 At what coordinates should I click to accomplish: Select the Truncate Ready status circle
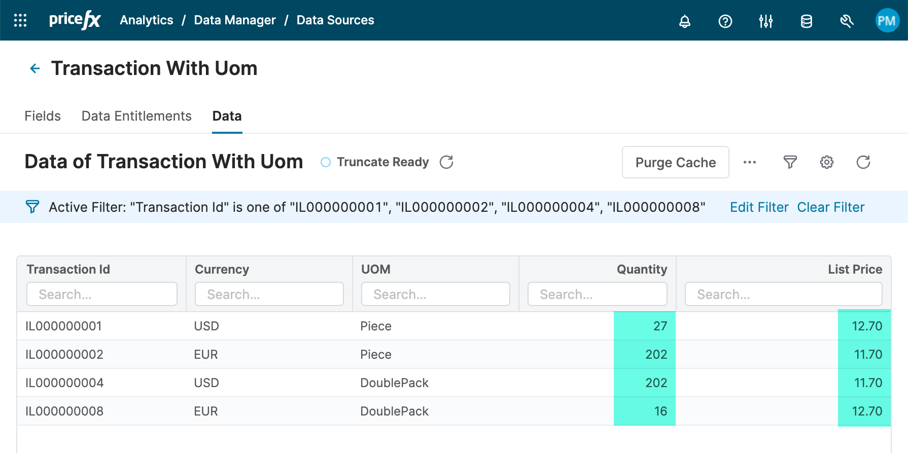(326, 162)
